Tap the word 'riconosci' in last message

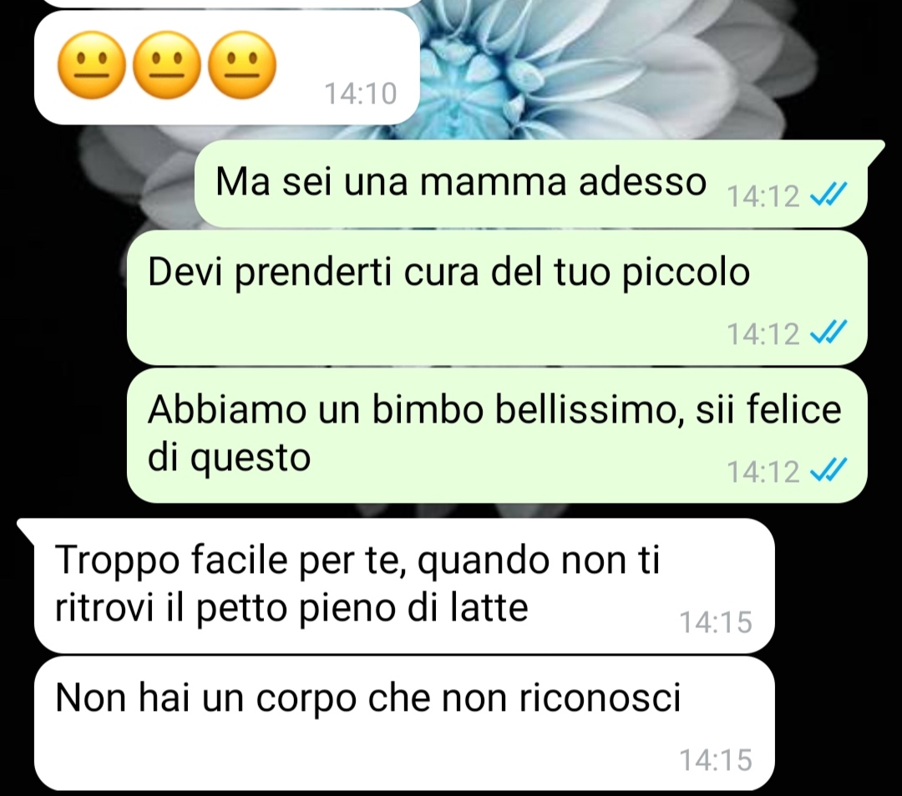tap(600, 698)
